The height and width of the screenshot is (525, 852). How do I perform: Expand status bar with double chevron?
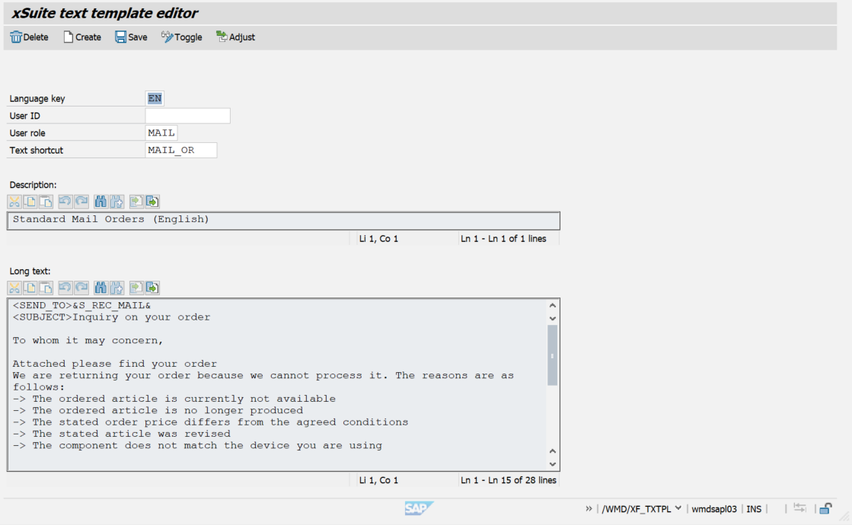pyautogui.click(x=589, y=509)
